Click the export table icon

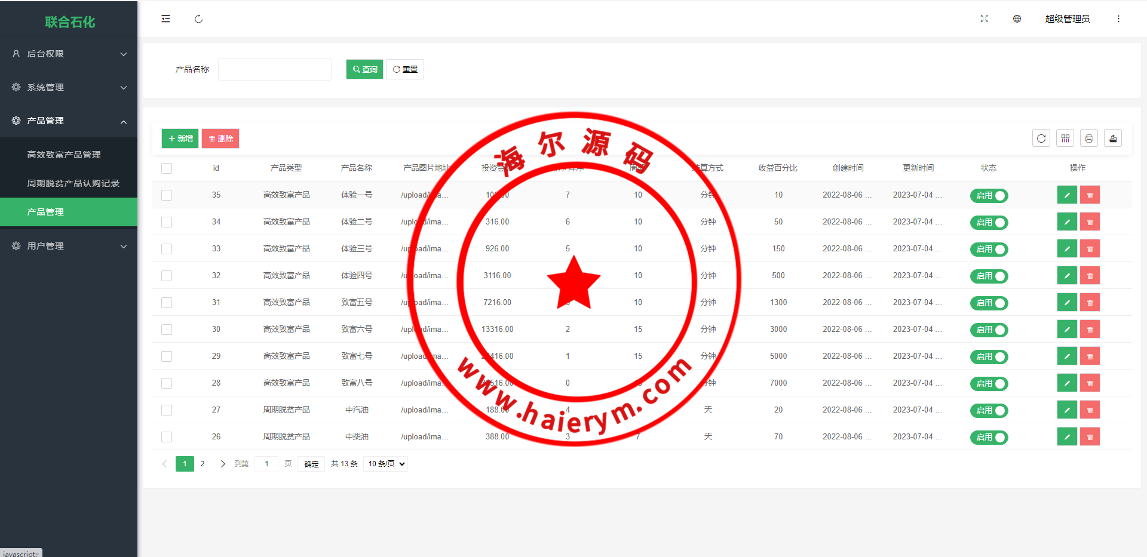[1113, 139]
